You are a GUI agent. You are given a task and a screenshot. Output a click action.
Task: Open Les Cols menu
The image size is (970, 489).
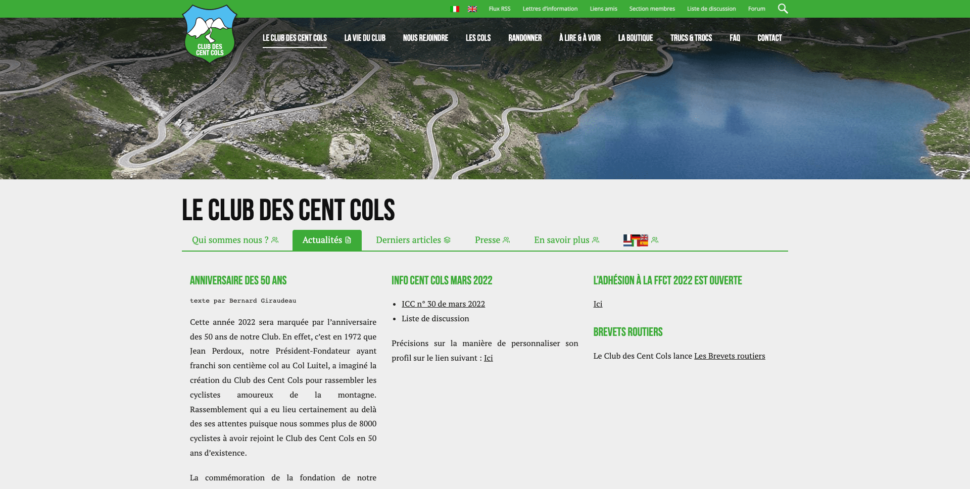tap(478, 38)
